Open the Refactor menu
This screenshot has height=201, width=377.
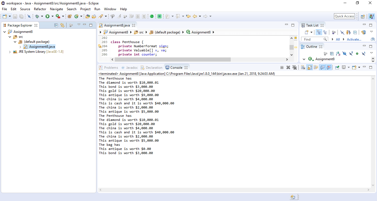[40, 9]
